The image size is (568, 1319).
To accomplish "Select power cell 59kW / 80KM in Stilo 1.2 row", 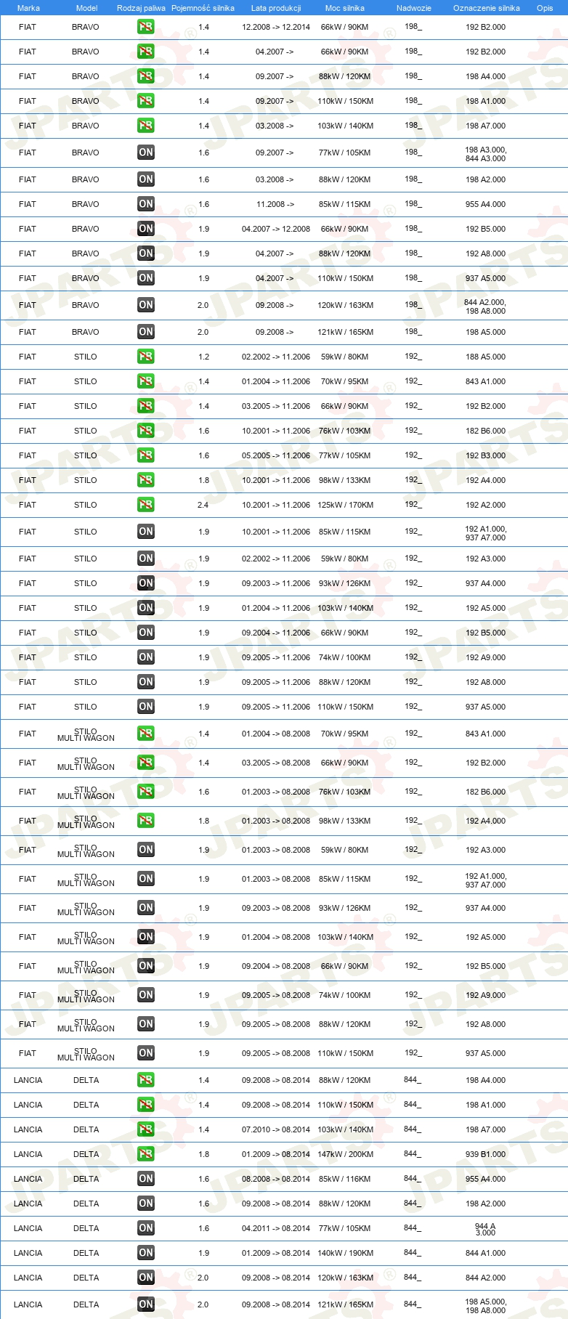I will coord(345,357).
